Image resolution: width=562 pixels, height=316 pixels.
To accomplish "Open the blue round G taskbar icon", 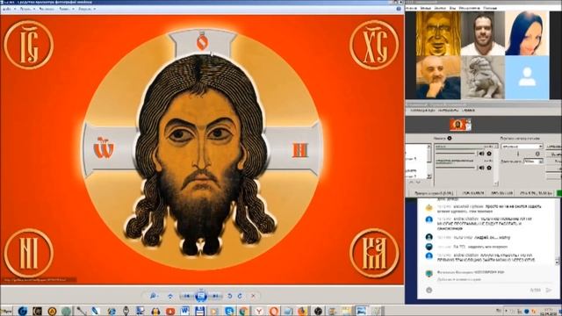I will [x=23, y=311].
